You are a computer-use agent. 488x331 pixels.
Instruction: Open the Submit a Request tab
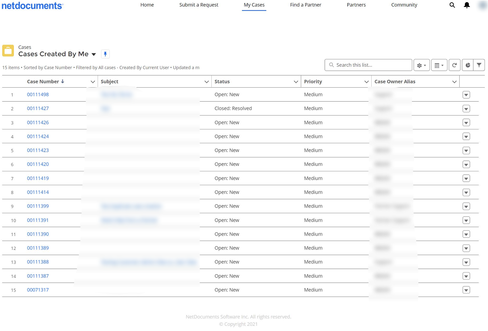[199, 5]
